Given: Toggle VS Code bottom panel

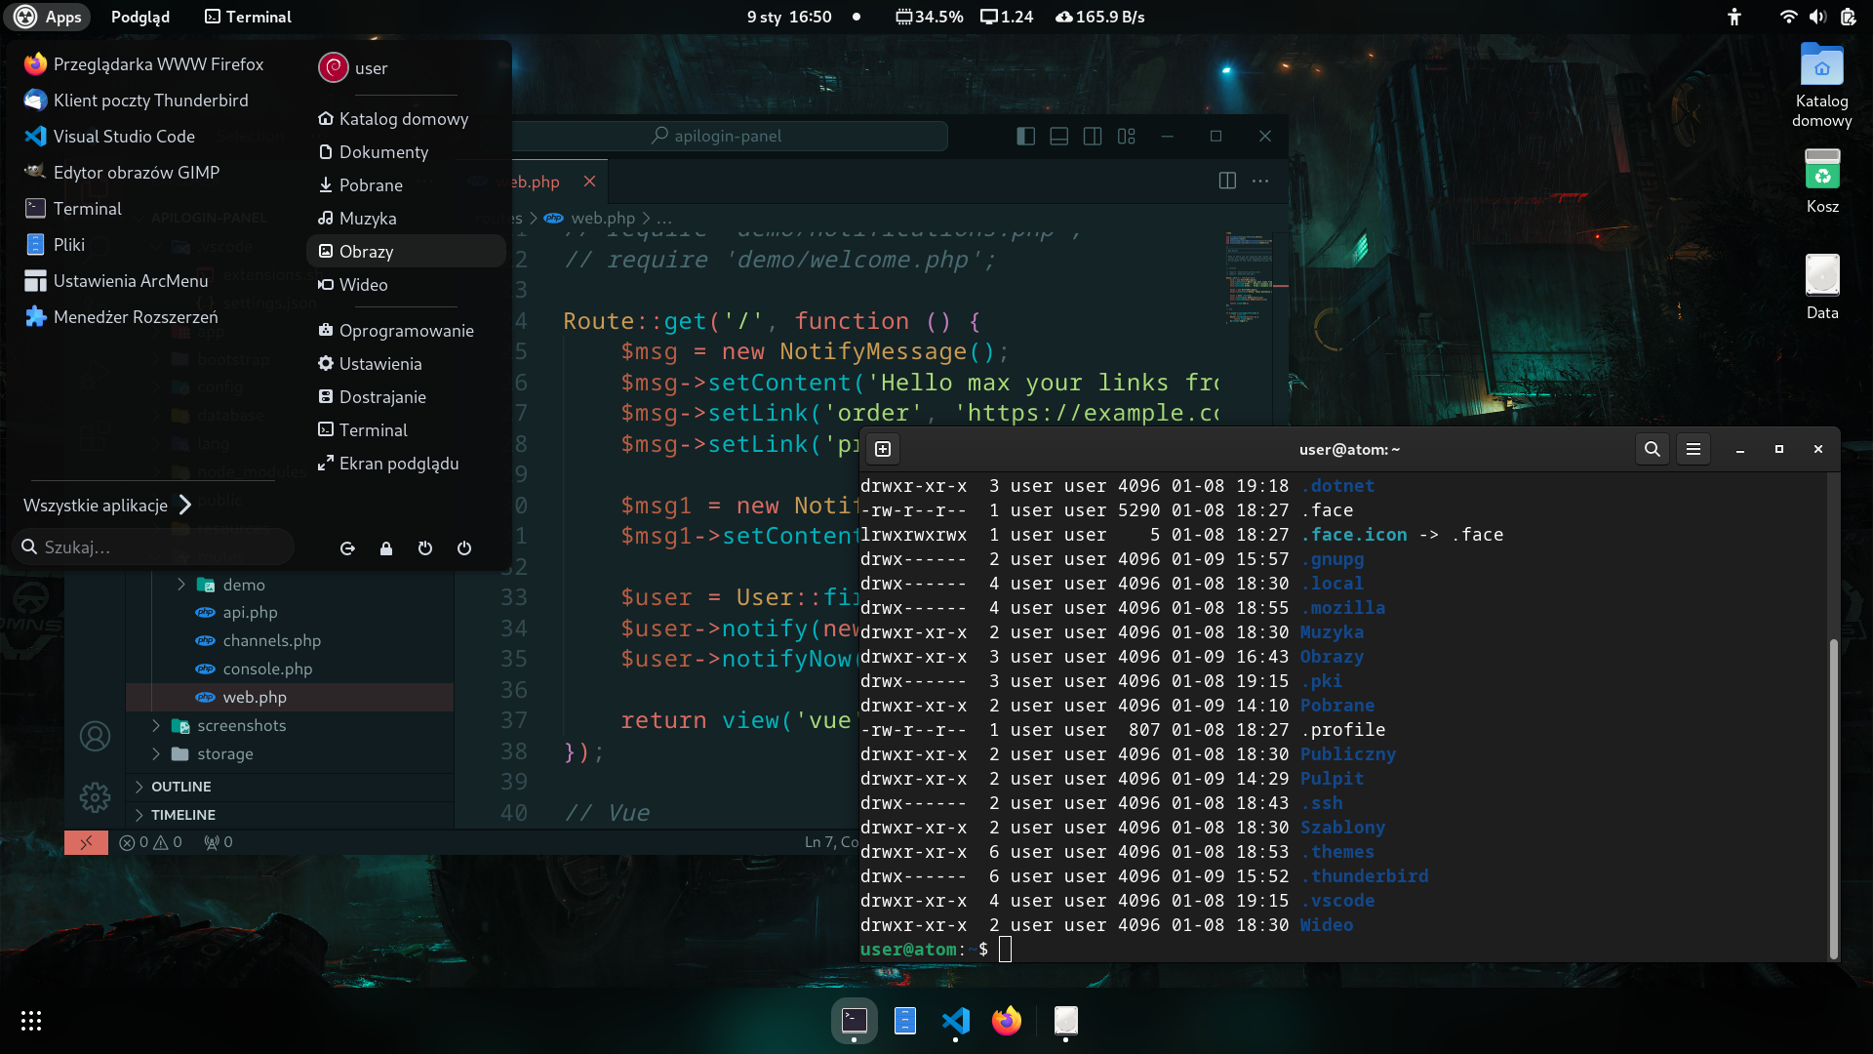Looking at the screenshot, I should pyautogui.click(x=1058, y=137).
